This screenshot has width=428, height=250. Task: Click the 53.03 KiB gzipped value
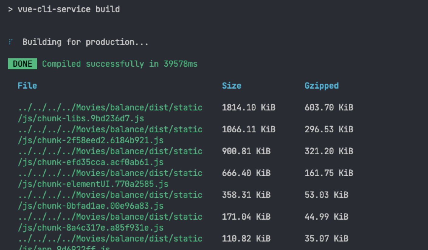point(326,195)
